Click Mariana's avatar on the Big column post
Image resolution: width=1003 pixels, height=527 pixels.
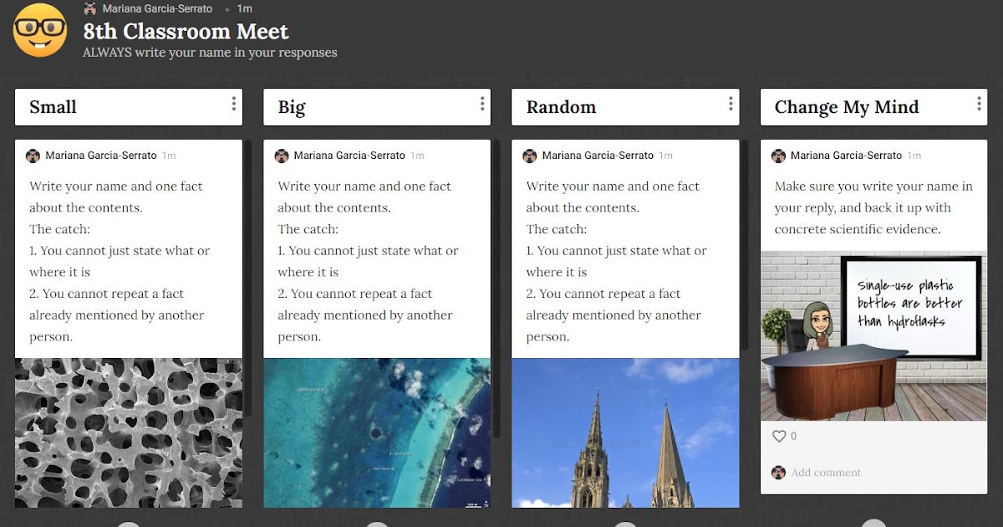click(282, 156)
